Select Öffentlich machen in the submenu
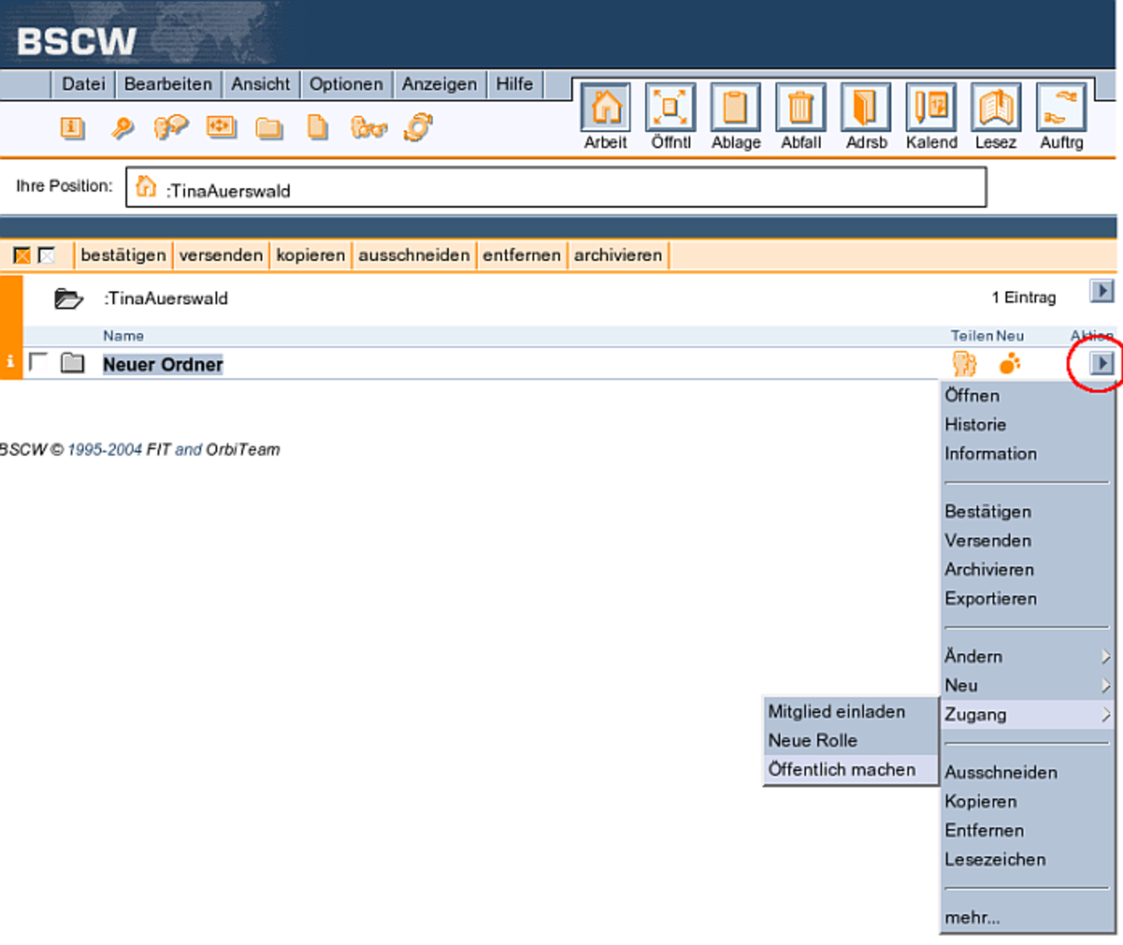This screenshot has width=1123, height=945. [851, 770]
